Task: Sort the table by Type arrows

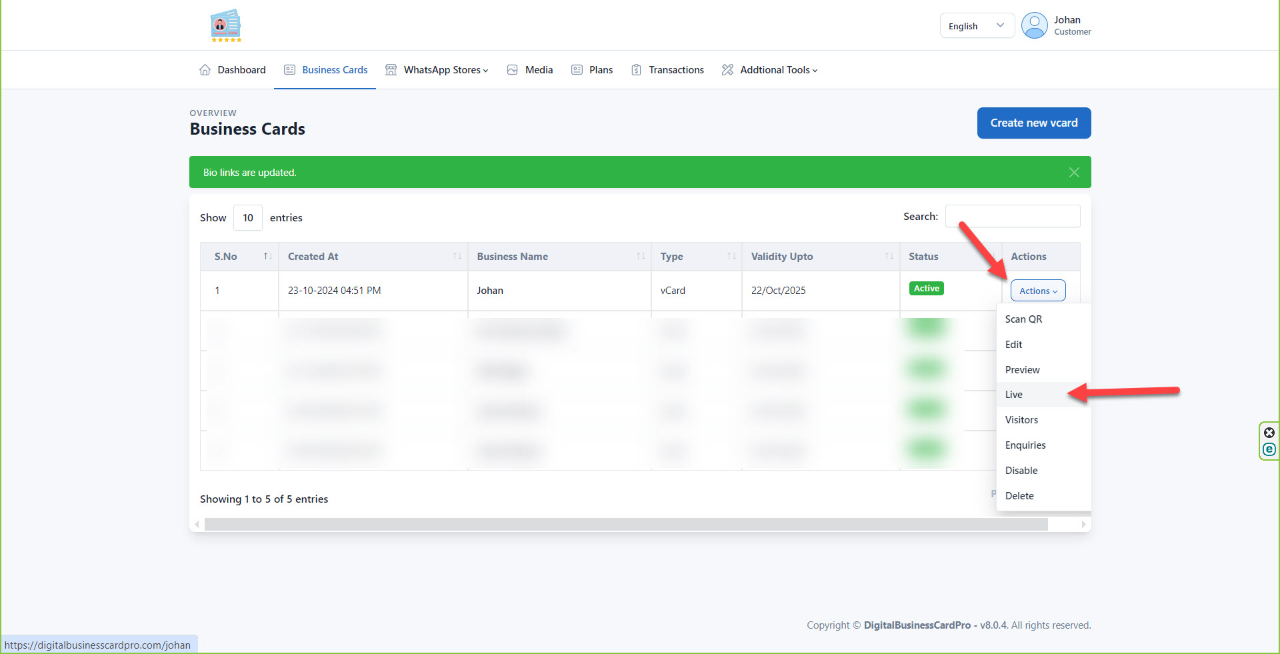Action: pyautogui.click(x=731, y=257)
